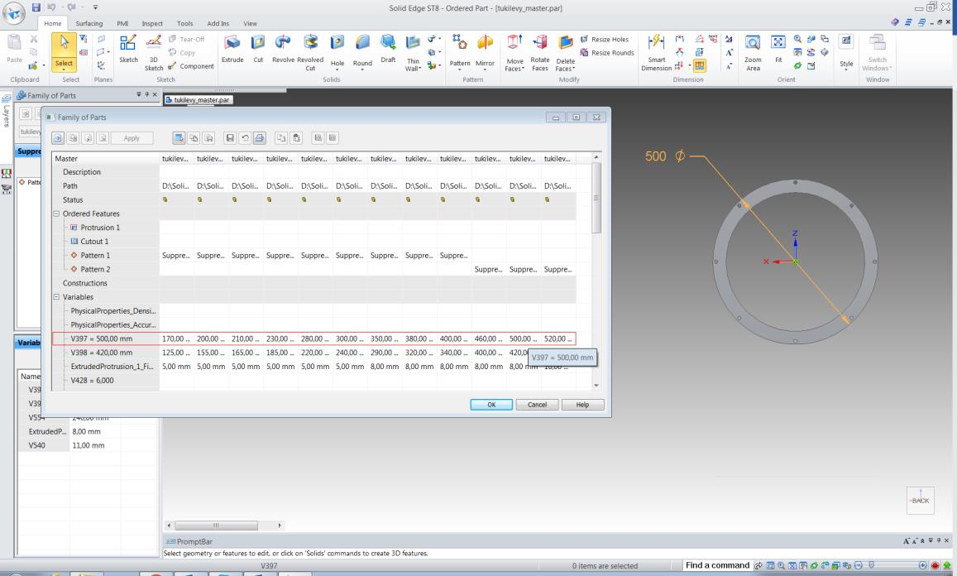Viewport: 957px width, 576px height.
Task: Select the Pattern 1 feature row
Action: [x=95, y=256]
